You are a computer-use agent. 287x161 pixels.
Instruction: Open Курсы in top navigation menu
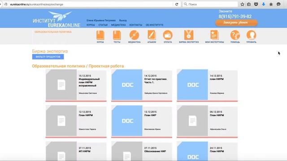91,25
